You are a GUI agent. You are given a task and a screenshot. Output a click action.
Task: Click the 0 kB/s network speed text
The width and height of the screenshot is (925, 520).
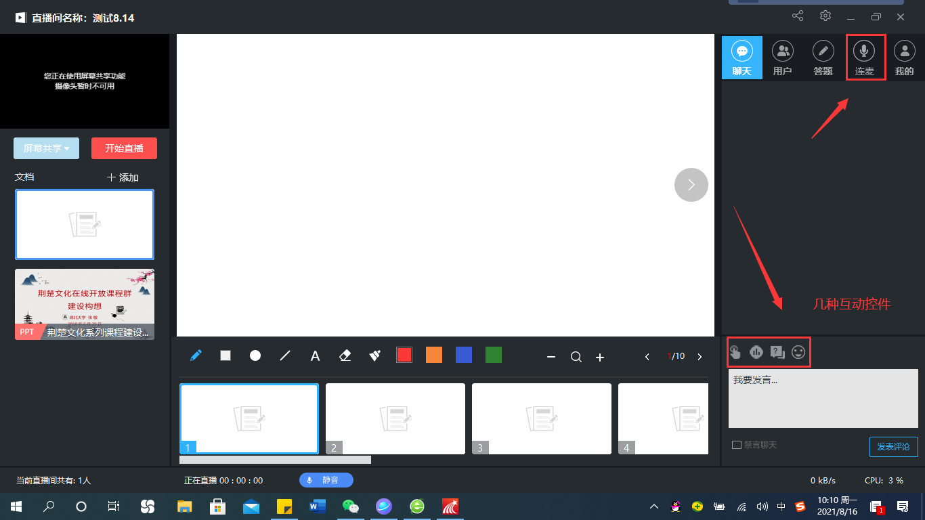pos(823,481)
